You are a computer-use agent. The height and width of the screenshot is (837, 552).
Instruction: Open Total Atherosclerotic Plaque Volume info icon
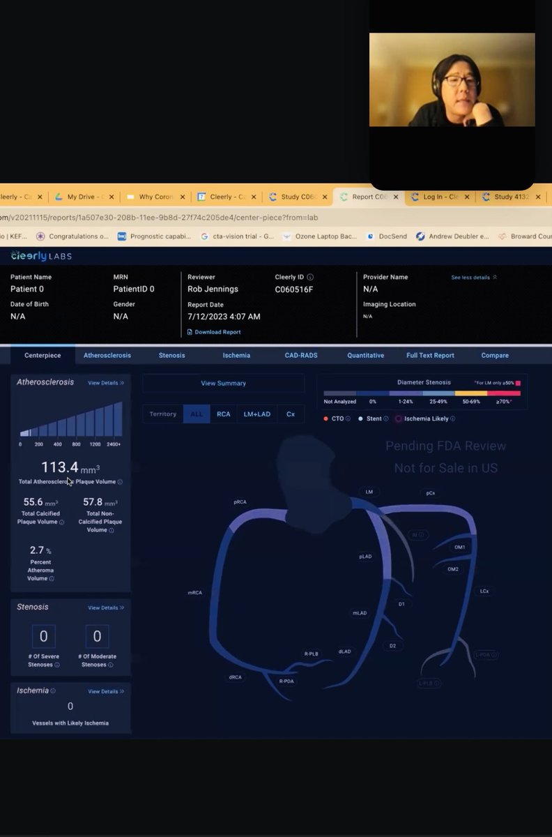coord(120,482)
